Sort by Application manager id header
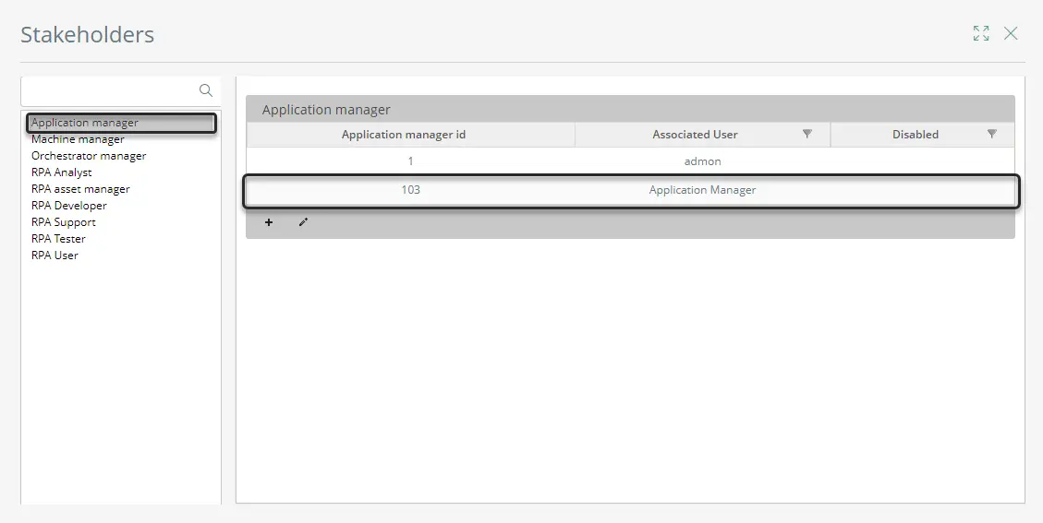 tap(403, 135)
